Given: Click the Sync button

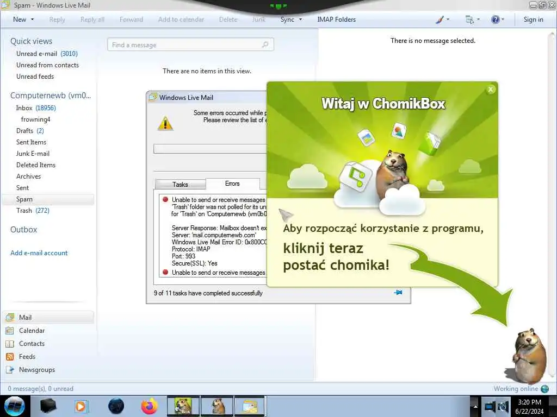Looking at the screenshot, I should 287,20.
